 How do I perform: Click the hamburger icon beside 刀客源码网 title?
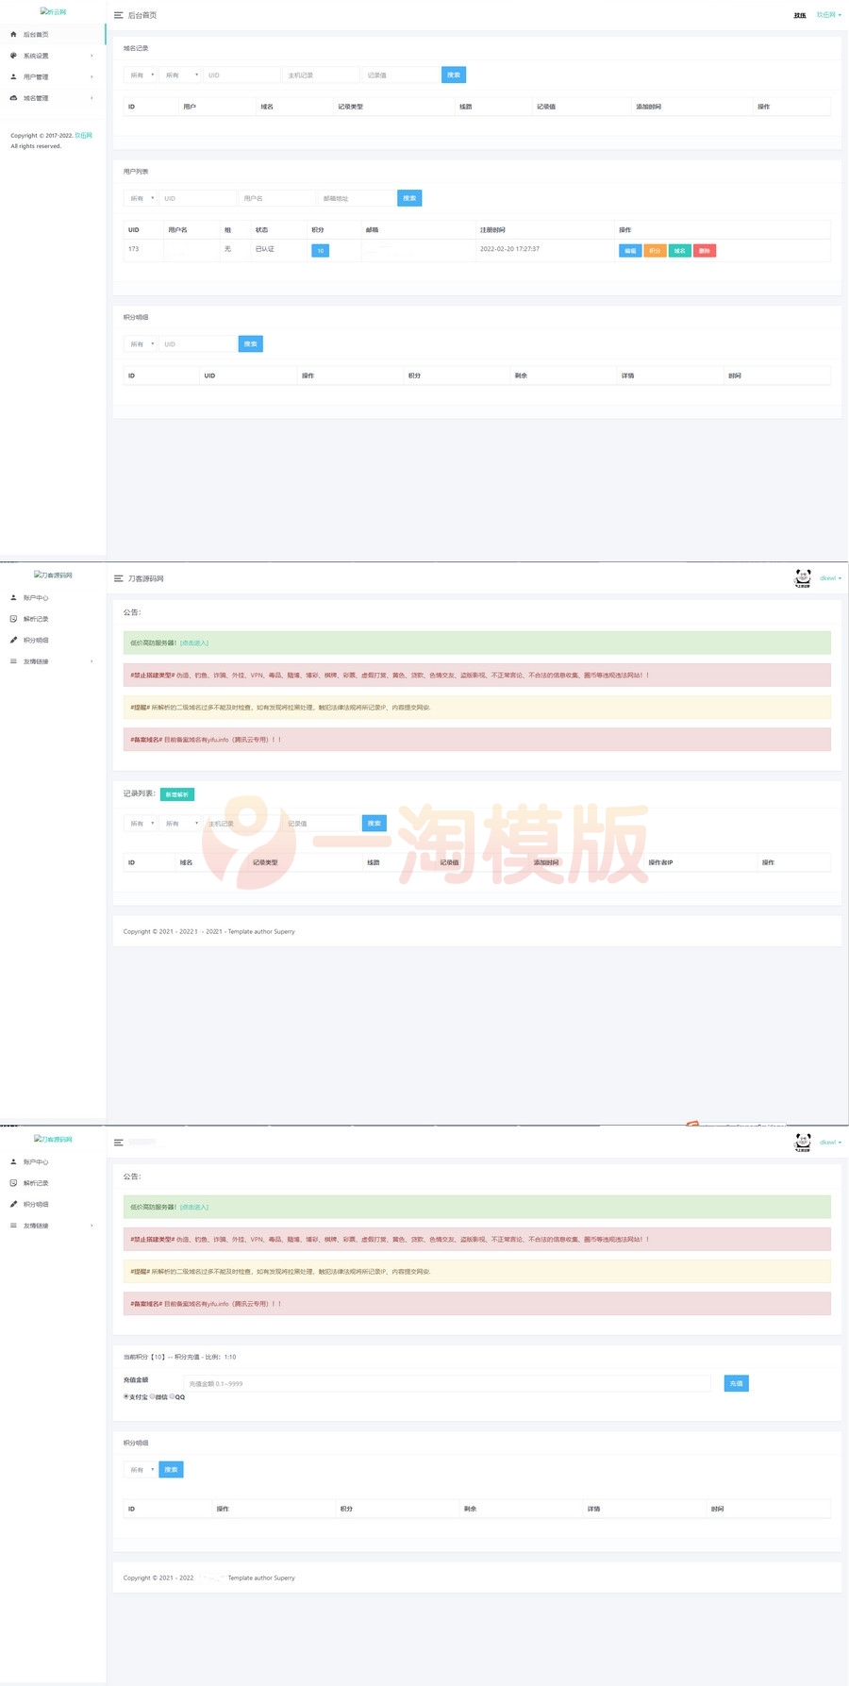coord(118,578)
